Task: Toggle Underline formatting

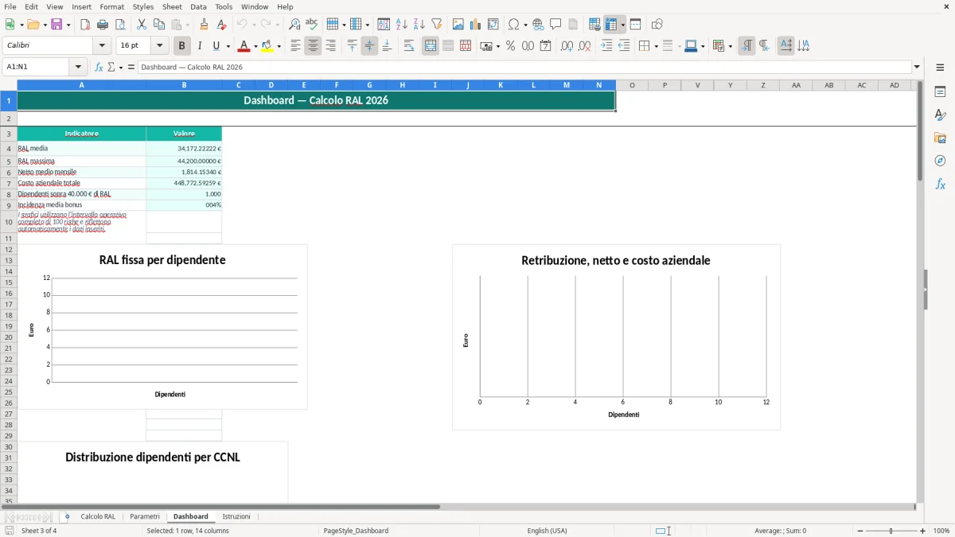Action: [x=216, y=46]
